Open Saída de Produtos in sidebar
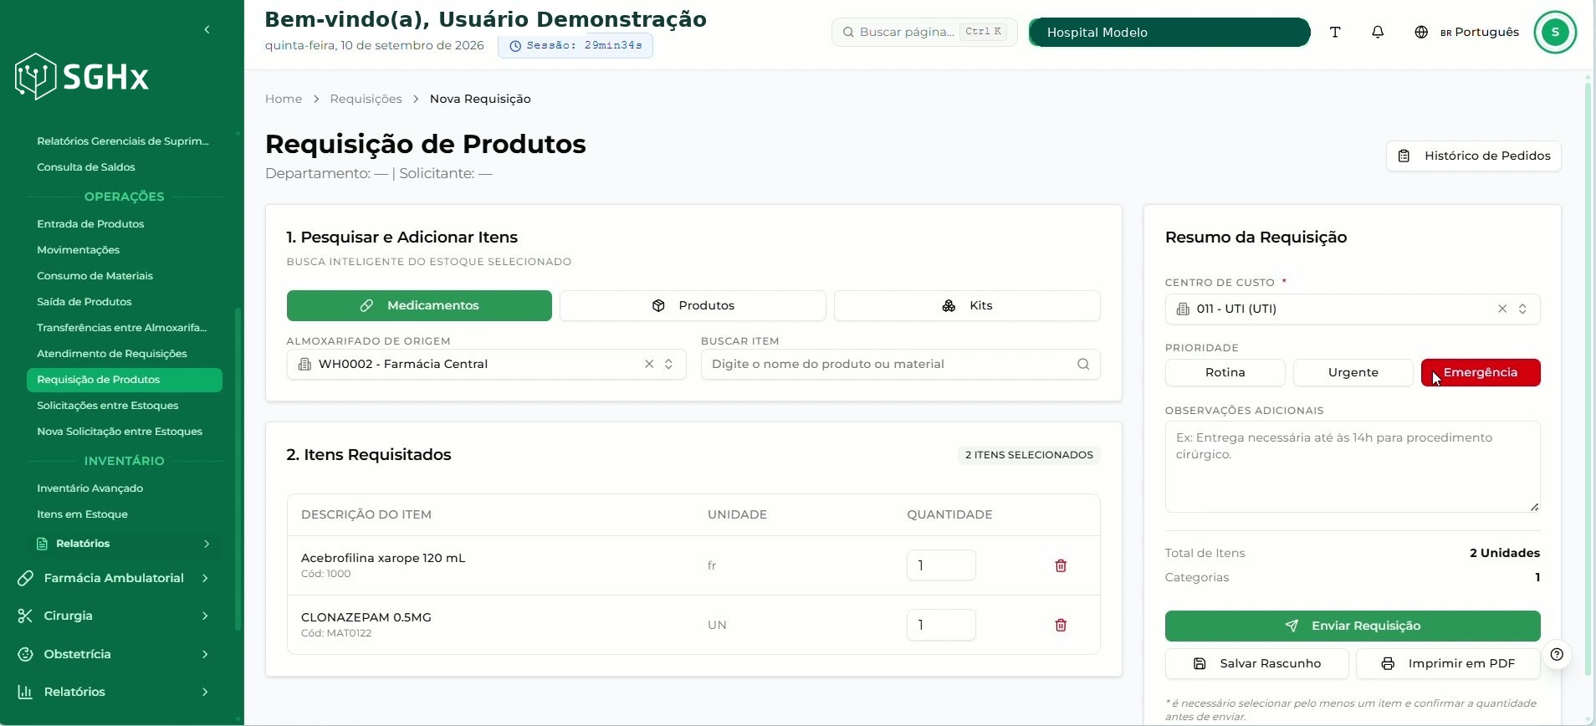 [84, 302]
